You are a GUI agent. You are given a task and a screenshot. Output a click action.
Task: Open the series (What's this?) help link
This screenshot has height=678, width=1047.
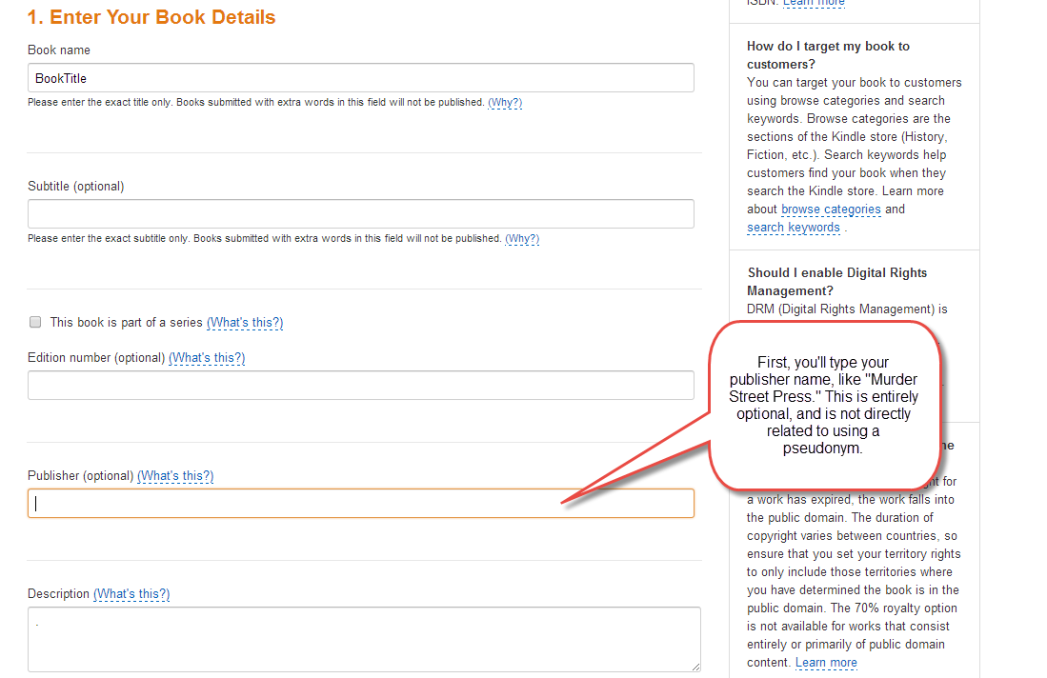[245, 323]
